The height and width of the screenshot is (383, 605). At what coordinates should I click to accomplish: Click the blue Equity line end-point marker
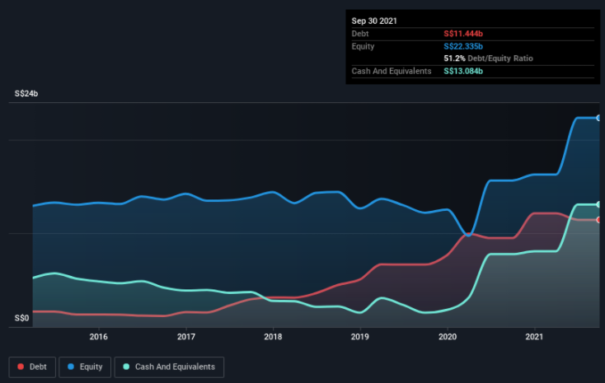(x=599, y=118)
